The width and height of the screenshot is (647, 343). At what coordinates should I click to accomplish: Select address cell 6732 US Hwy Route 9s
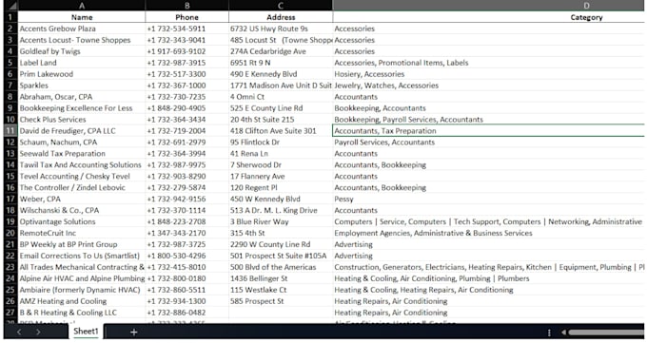(281, 29)
